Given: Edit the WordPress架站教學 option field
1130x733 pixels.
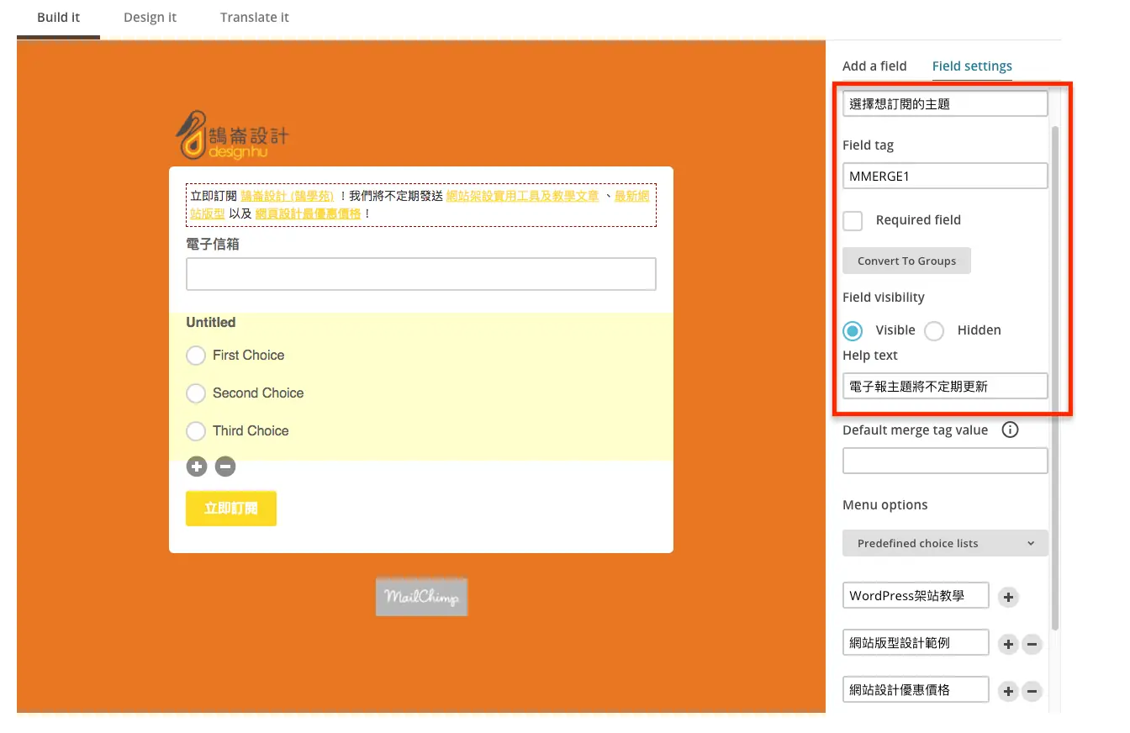Looking at the screenshot, I should (916, 595).
